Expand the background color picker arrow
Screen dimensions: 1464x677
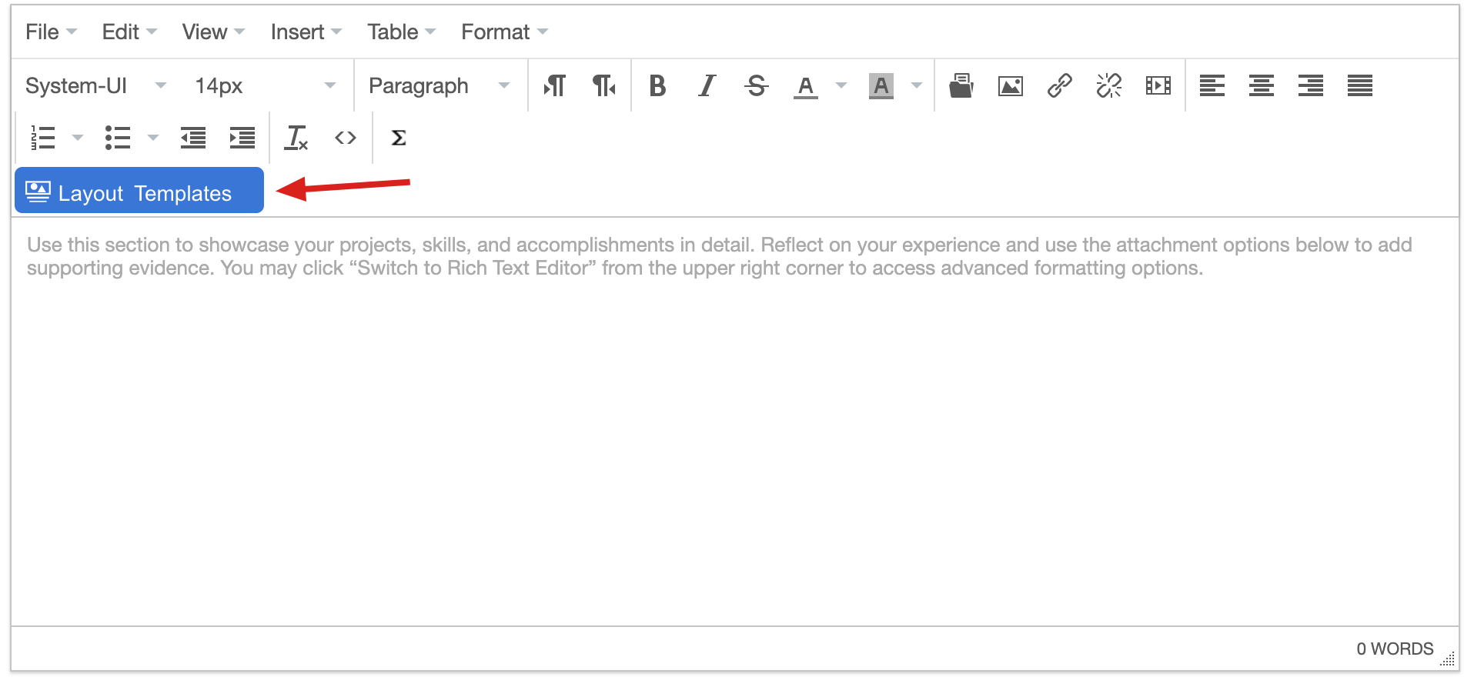[917, 85]
